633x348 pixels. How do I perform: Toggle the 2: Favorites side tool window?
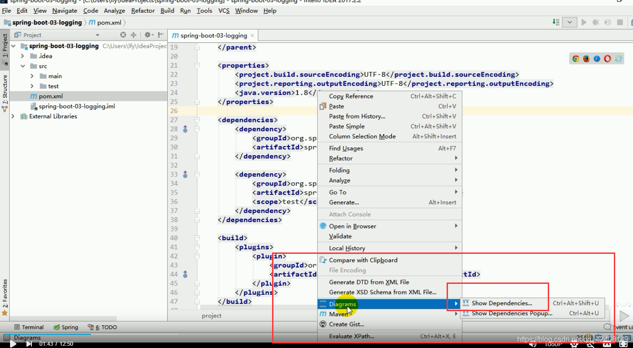(5, 297)
